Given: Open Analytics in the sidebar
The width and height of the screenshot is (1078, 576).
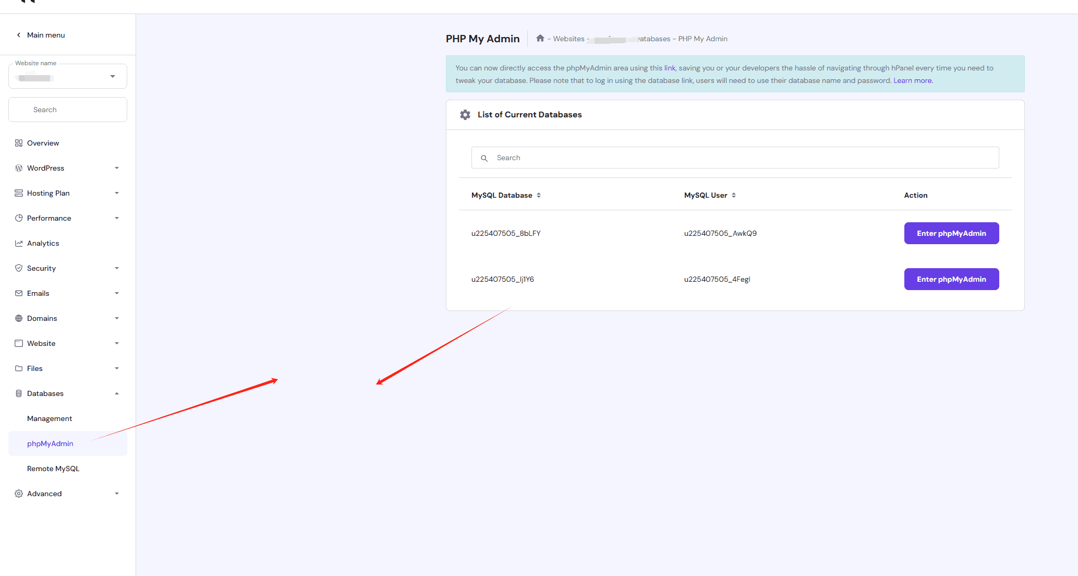Looking at the screenshot, I should click(x=43, y=243).
